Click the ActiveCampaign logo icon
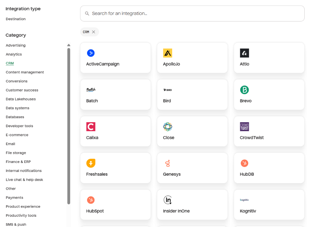Viewport: 310px width, 227px height. [x=91, y=53]
